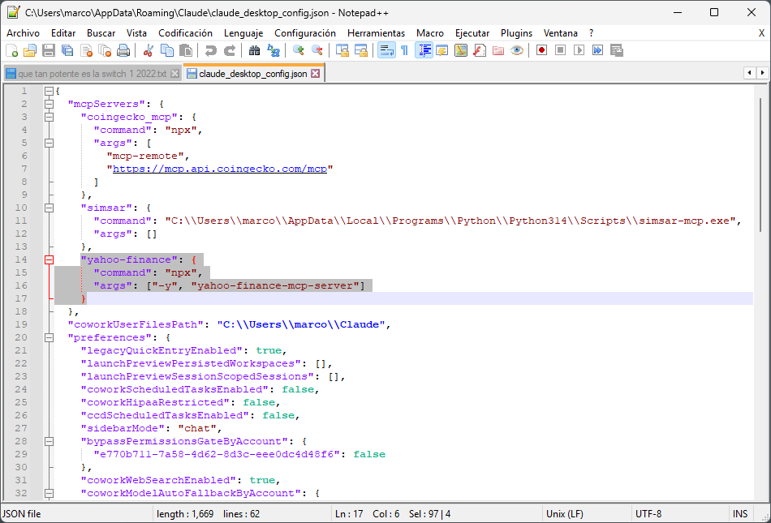Image resolution: width=771 pixels, height=523 pixels.
Task: Undo the last edit with the Undo arrow
Action: [211, 50]
